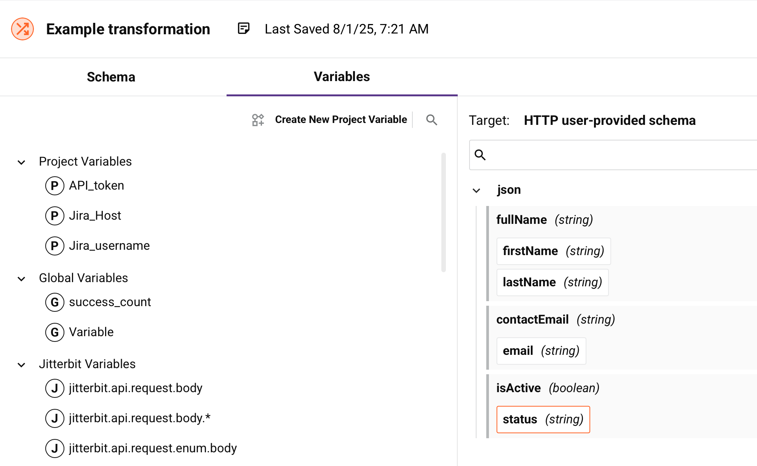Click Create New Project Variable
Image resolution: width=757 pixels, height=466 pixels.
tap(341, 120)
